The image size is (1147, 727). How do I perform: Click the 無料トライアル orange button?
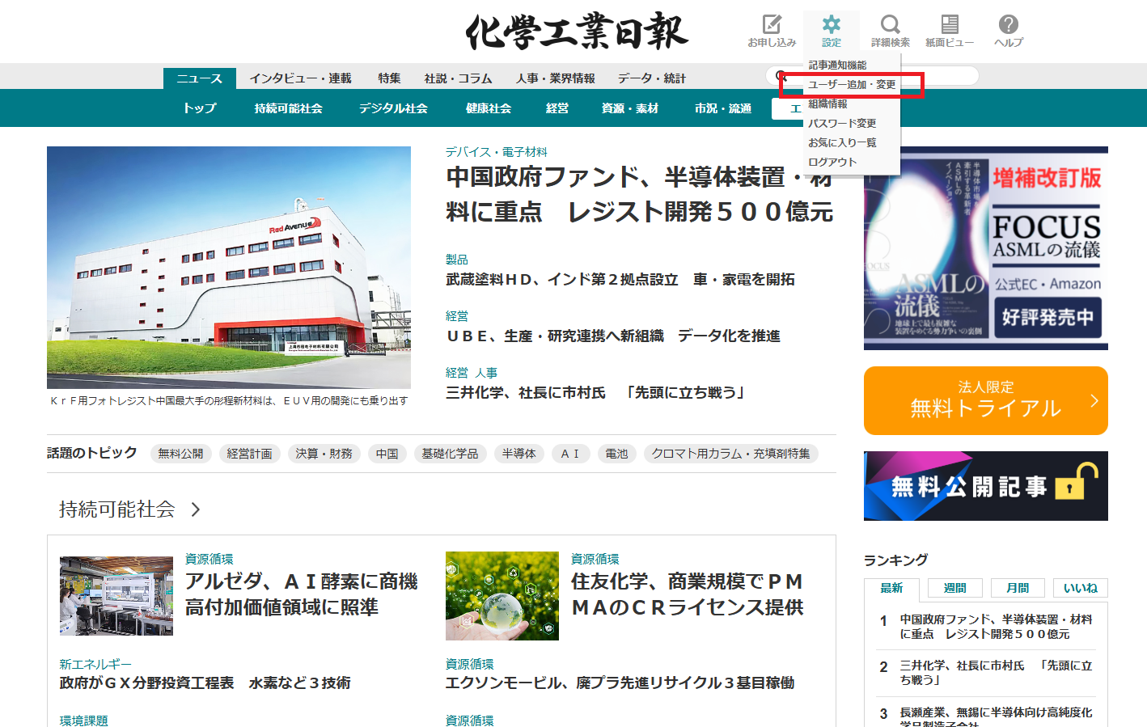(x=985, y=400)
